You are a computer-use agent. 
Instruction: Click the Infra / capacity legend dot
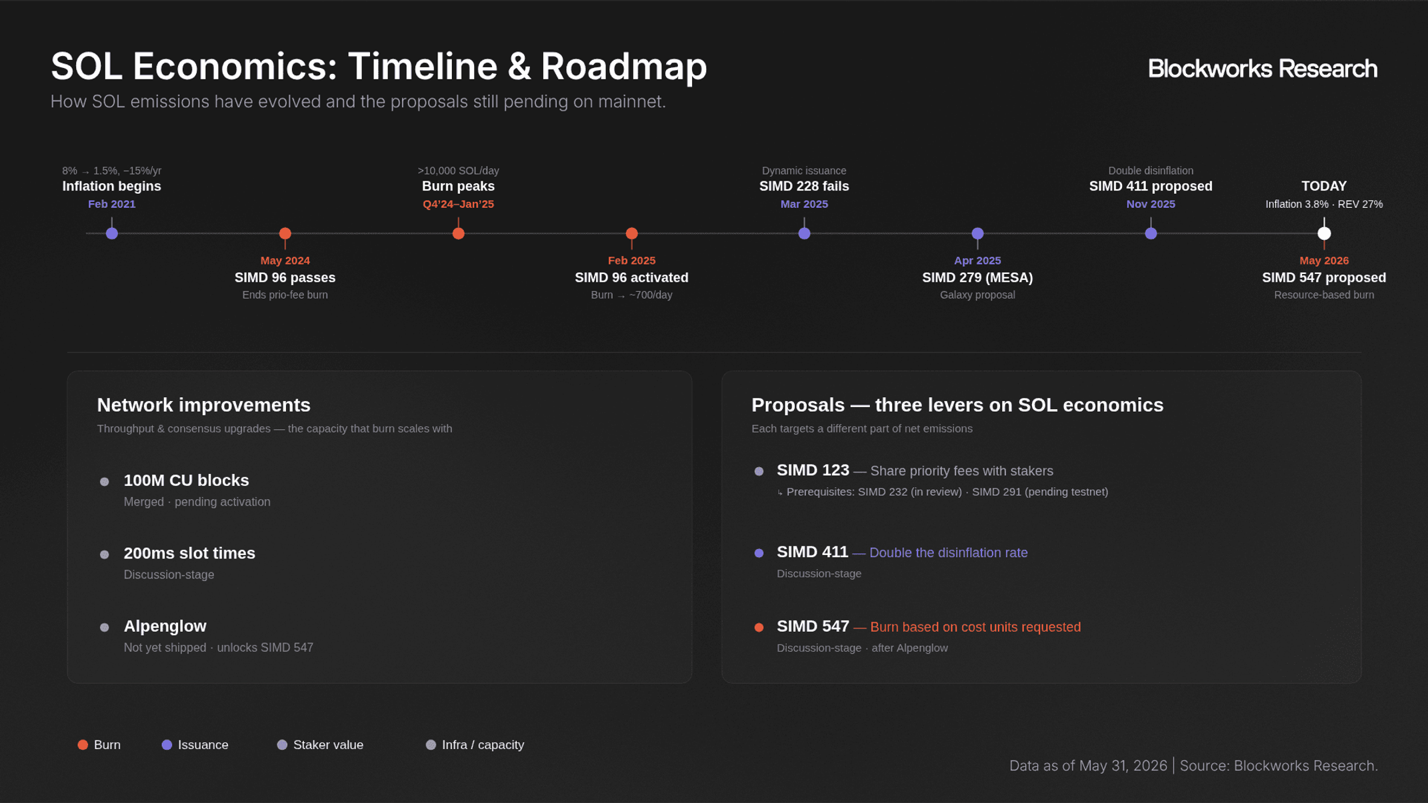(x=431, y=745)
